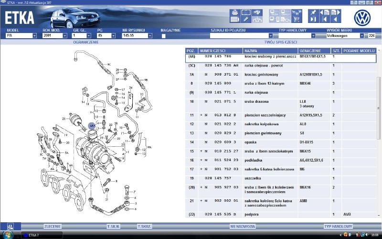Toggle the MAGAZYNIE checkbox
Image resolution: width=382 pixels, height=239 pixels.
(x=164, y=36)
